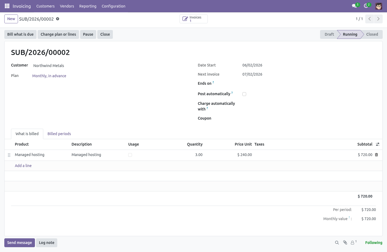Image resolution: width=387 pixels, height=252 pixels.
Task: Open the Invoices smart button
Action: (x=193, y=19)
